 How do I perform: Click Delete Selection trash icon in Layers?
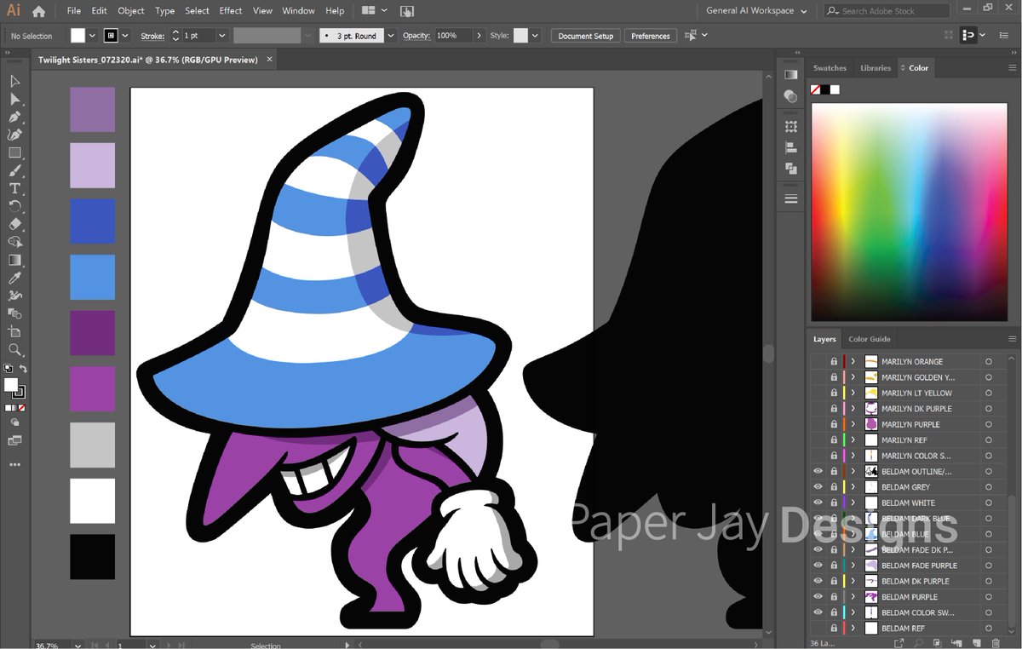pos(995,642)
